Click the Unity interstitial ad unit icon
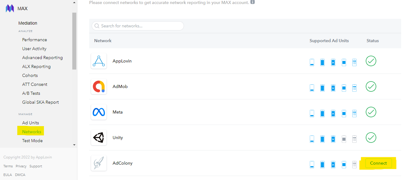 (x=322, y=139)
